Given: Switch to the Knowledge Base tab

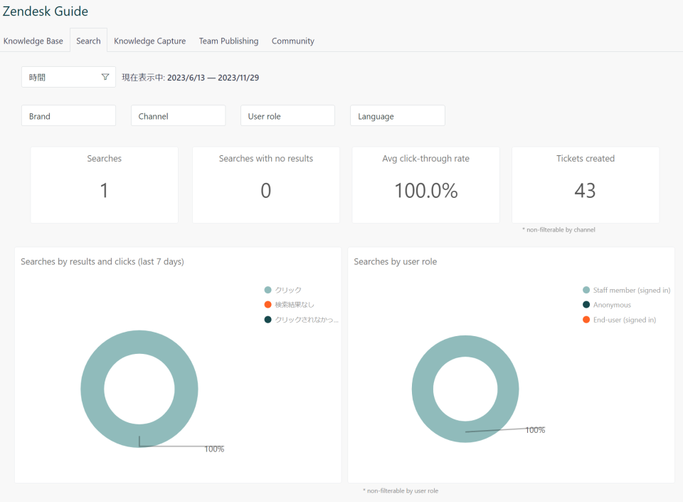Looking at the screenshot, I should [x=33, y=41].
